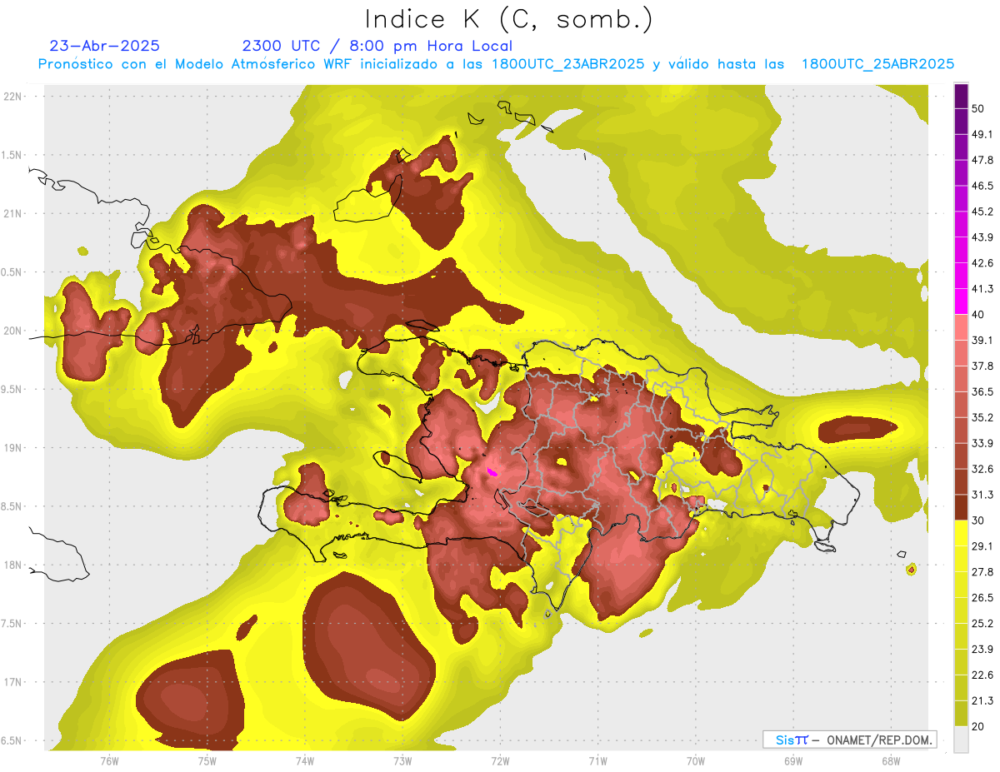
Task: Click the small magenta K-index spot on the map
Action: (492, 472)
